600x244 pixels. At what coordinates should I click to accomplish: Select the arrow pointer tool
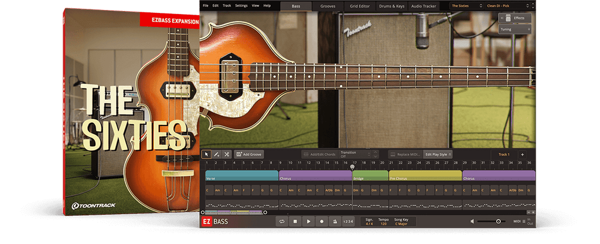click(207, 154)
